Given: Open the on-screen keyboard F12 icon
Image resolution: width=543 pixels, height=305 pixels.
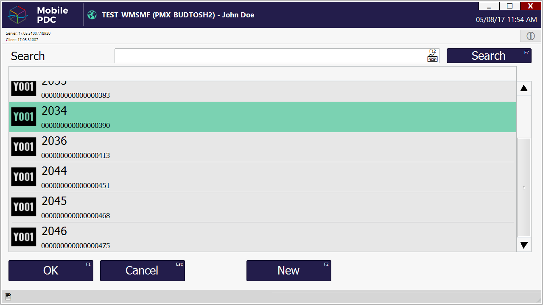Looking at the screenshot, I should (432, 56).
